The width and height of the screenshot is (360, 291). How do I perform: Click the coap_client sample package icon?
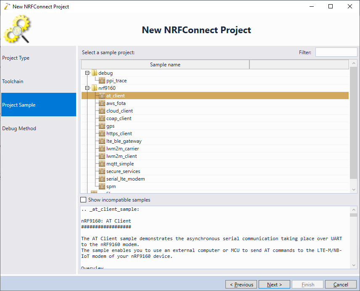click(x=102, y=118)
